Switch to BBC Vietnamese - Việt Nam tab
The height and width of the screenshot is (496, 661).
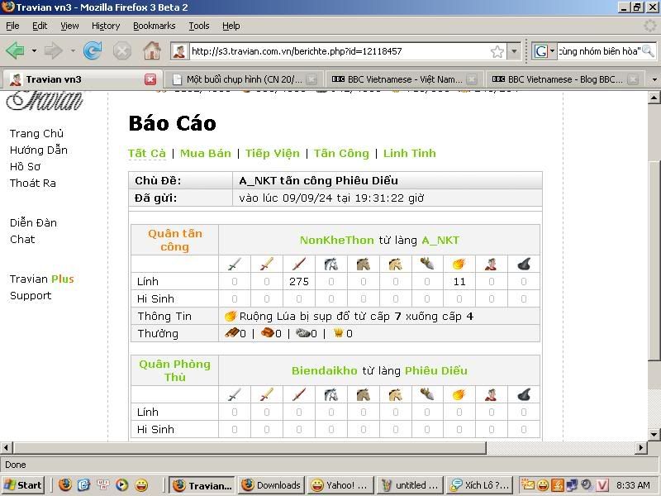[x=404, y=79]
